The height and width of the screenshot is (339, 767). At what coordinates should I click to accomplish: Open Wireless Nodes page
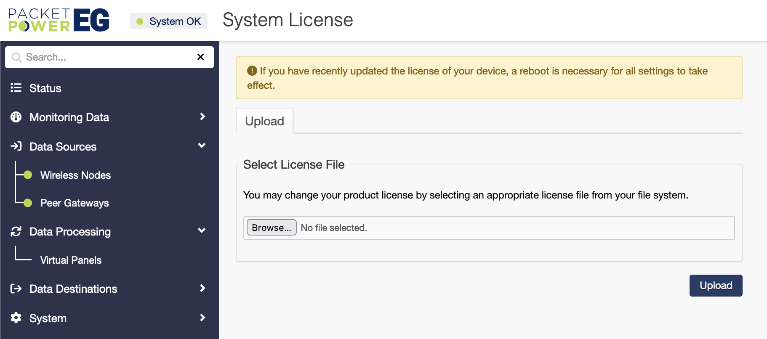75,175
